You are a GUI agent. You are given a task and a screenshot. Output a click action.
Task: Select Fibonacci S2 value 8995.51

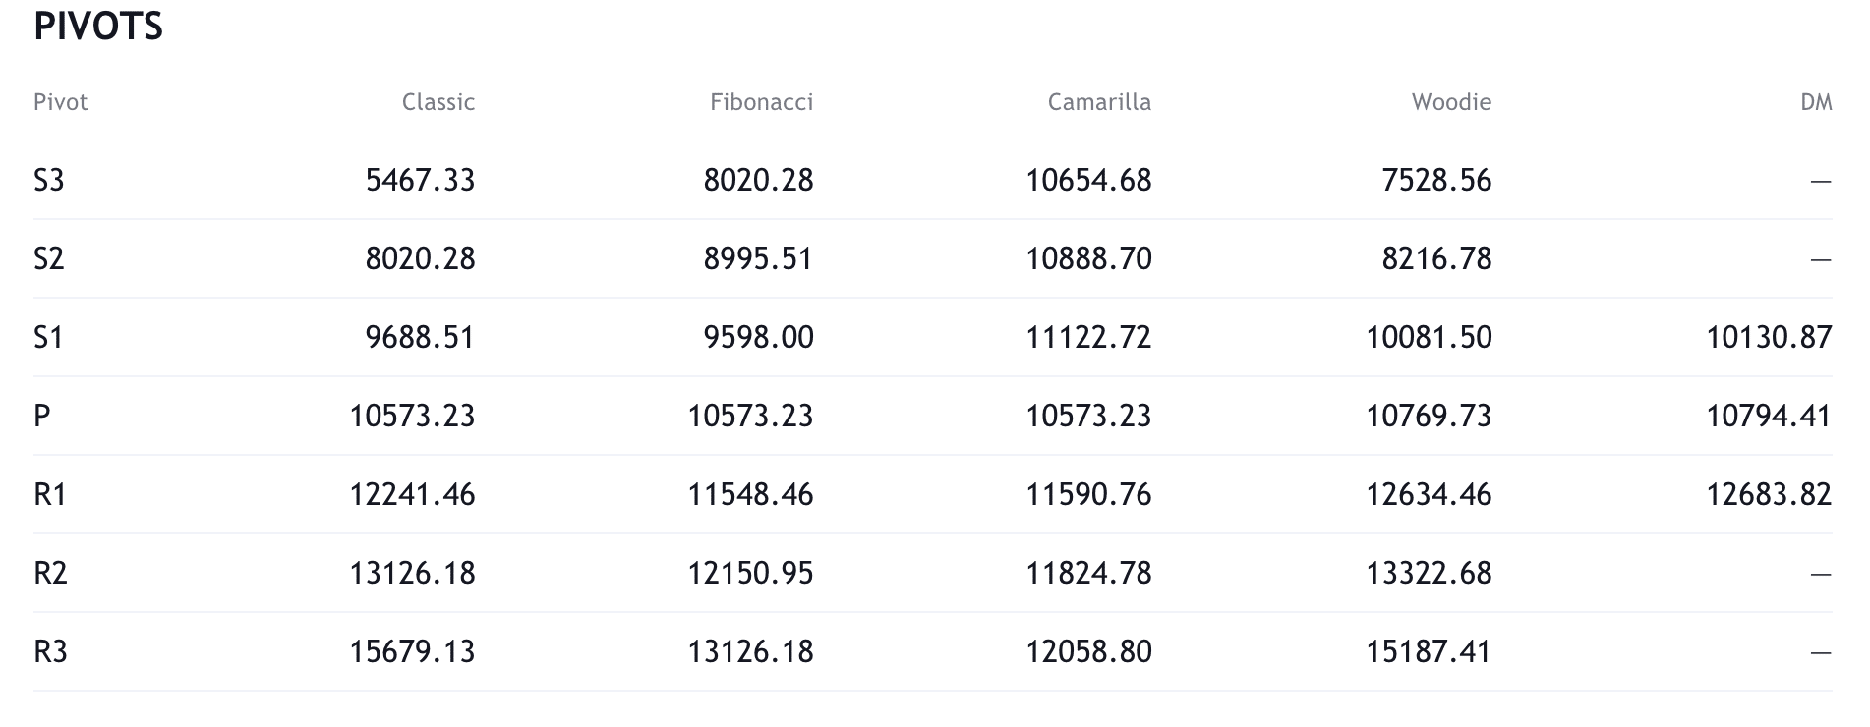pos(758,258)
